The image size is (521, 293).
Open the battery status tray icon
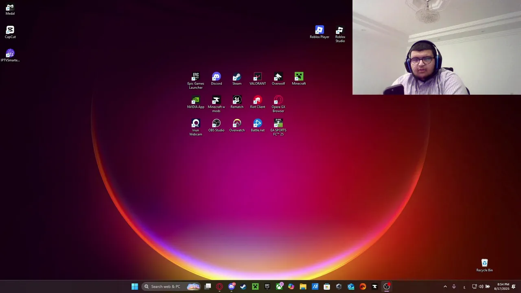(488, 286)
